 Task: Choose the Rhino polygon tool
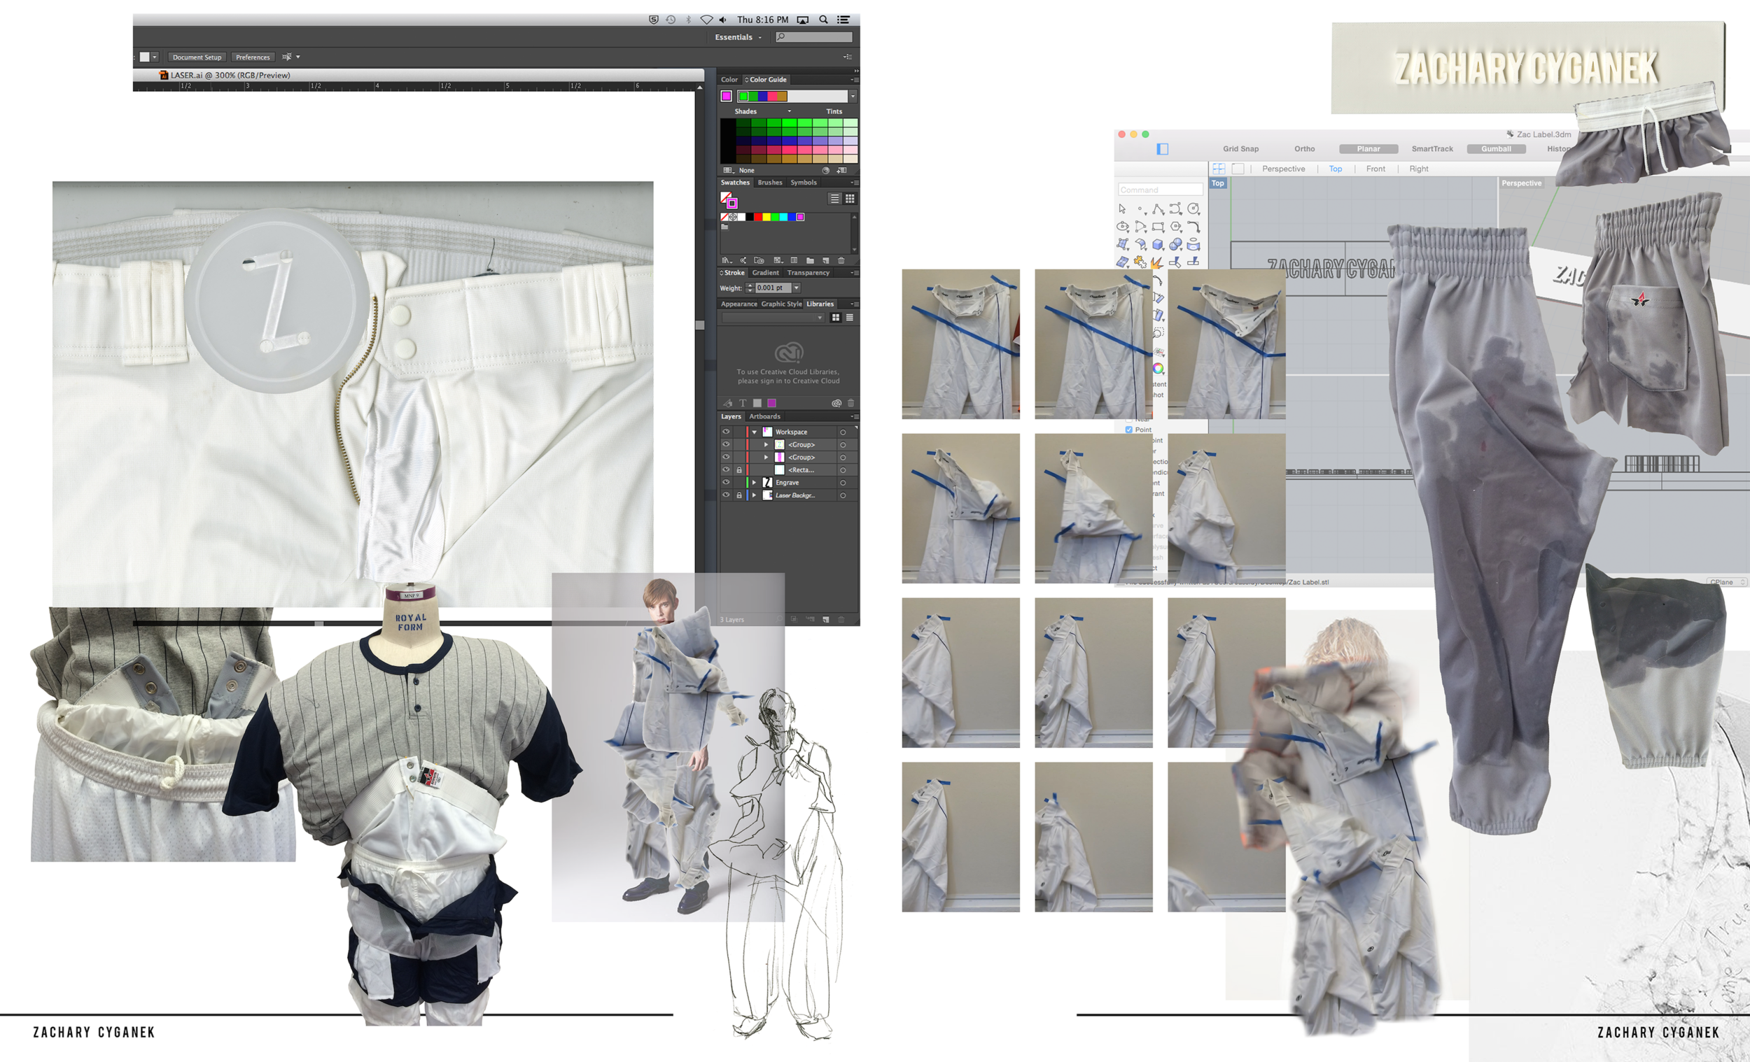point(1176,227)
